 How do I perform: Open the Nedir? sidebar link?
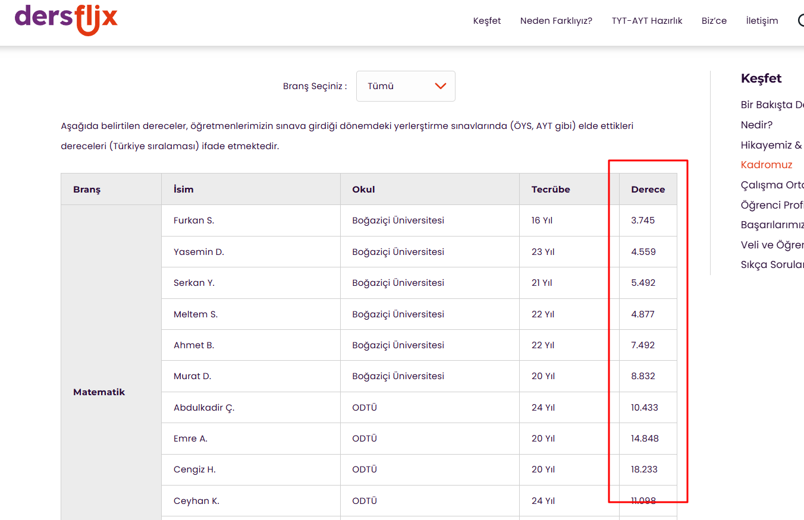pos(756,125)
